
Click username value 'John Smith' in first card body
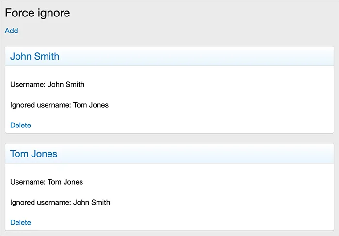click(x=66, y=84)
